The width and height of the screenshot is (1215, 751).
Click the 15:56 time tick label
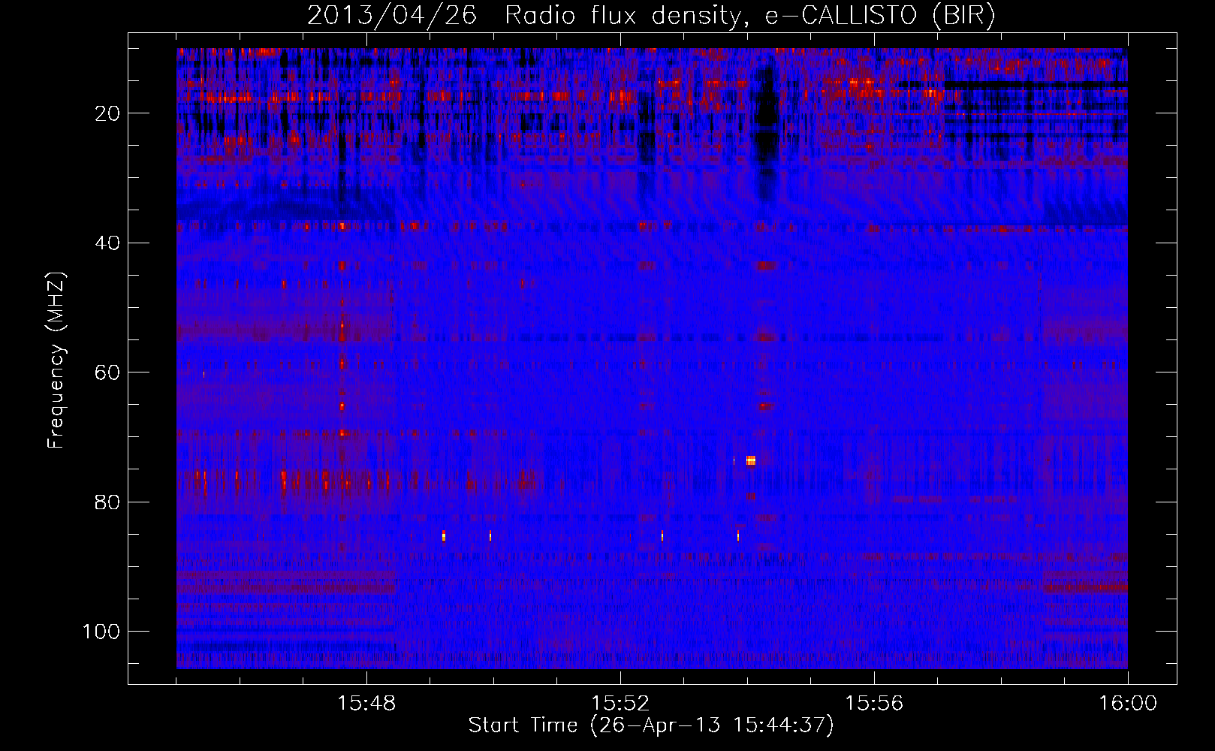click(874, 704)
